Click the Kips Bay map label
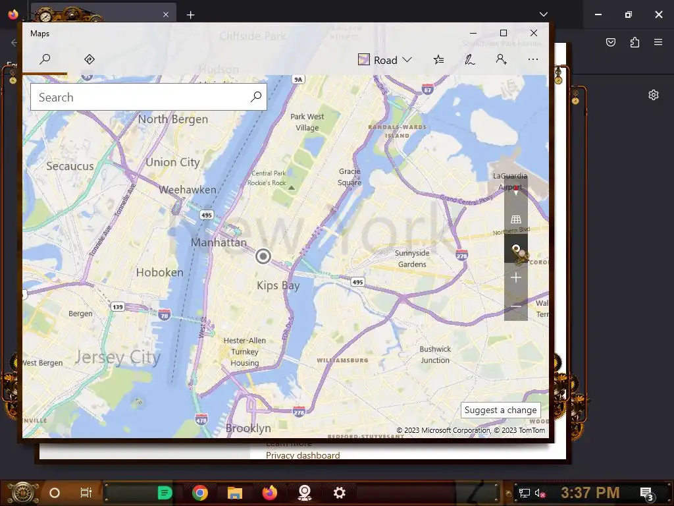 (x=278, y=286)
